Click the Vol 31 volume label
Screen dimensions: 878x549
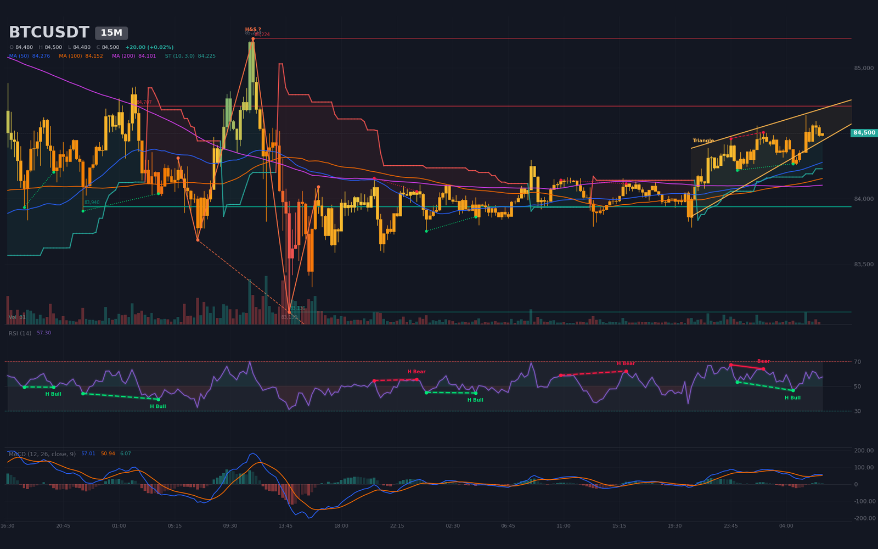[17, 317]
